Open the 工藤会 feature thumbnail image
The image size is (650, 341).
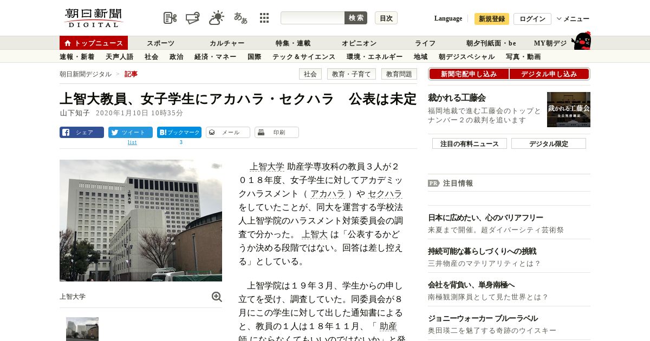point(569,109)
